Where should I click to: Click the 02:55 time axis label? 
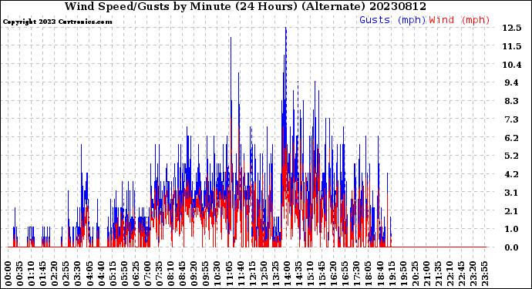tap(66, 274)
